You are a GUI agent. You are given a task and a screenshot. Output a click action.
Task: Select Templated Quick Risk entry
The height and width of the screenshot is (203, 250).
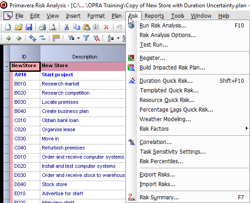187,91
